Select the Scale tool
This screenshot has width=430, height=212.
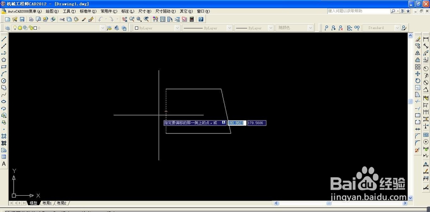(418, 88)
